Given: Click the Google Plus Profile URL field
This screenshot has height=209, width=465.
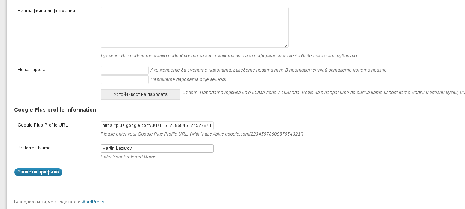Looking at the screenshot, I should click(157, 125).
